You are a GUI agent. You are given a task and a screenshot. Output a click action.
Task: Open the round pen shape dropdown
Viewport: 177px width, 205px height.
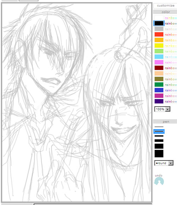[164, 163]
